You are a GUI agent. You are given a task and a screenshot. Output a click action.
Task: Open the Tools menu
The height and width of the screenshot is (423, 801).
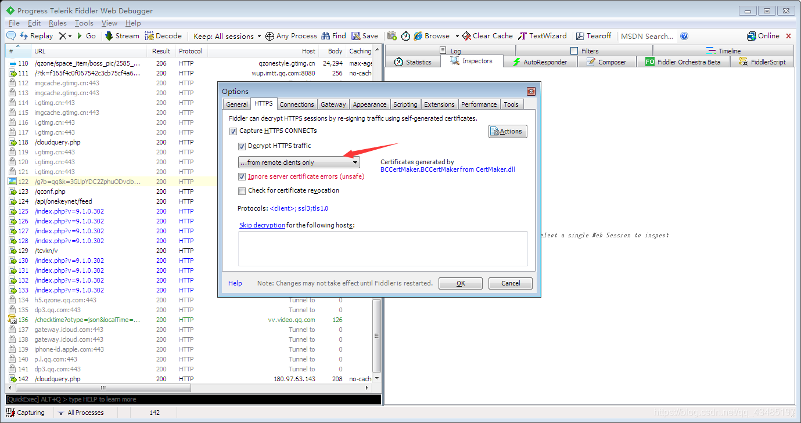(84, 23)
